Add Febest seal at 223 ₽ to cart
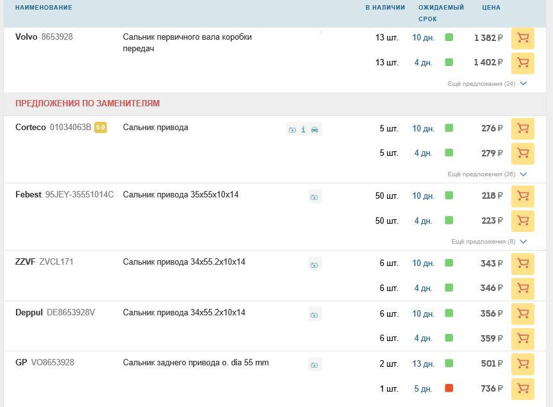Viewport: 553px width, 407px height. point(523,220)
